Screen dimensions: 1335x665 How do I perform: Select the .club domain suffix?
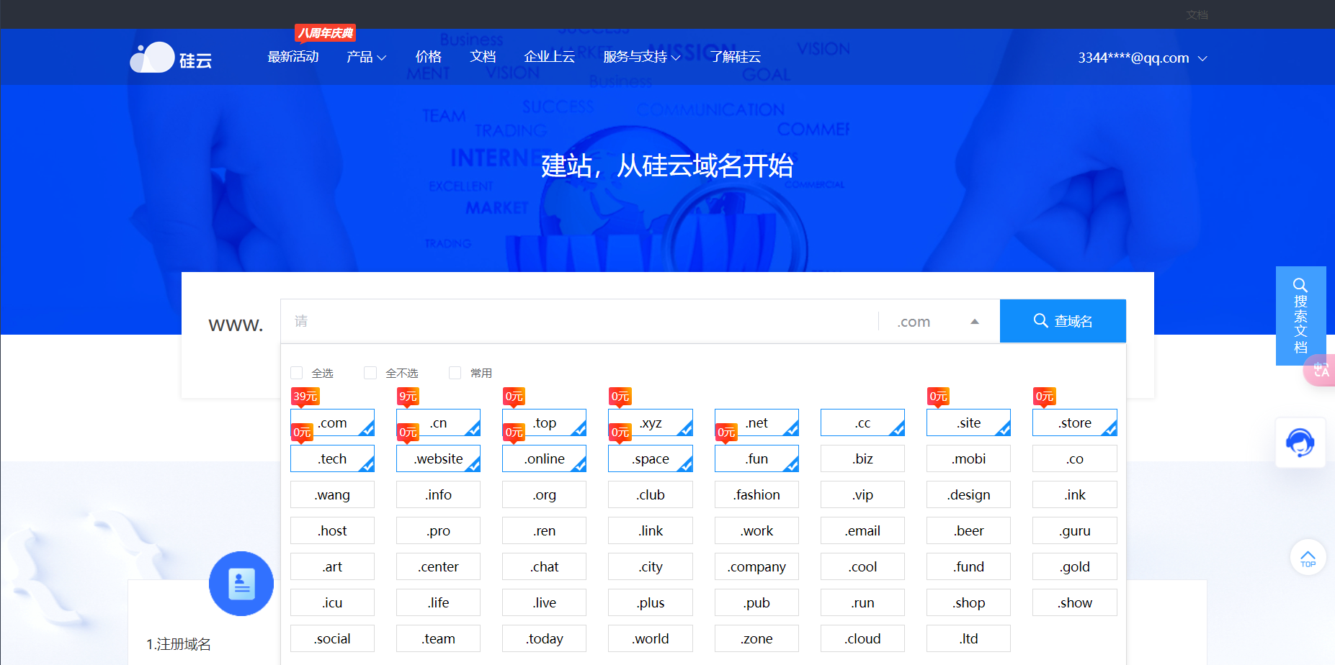651,494
